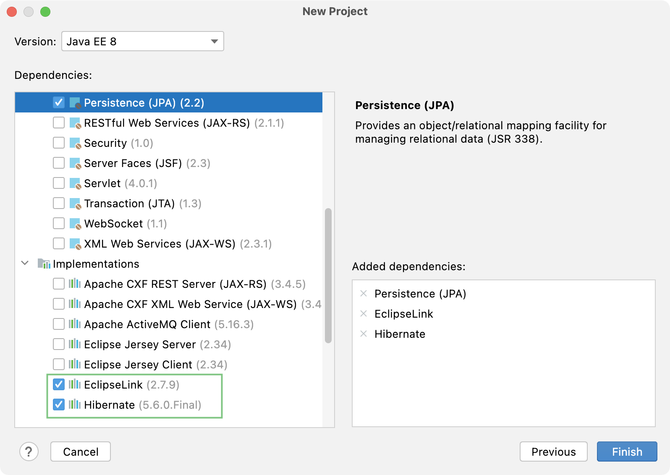Click Persistence (JPA) in the Added dependencies list
670x475 pixels.
pos(420,294)
